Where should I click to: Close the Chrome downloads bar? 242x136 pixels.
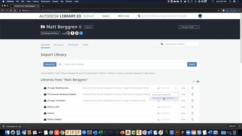tap(240, 126)
